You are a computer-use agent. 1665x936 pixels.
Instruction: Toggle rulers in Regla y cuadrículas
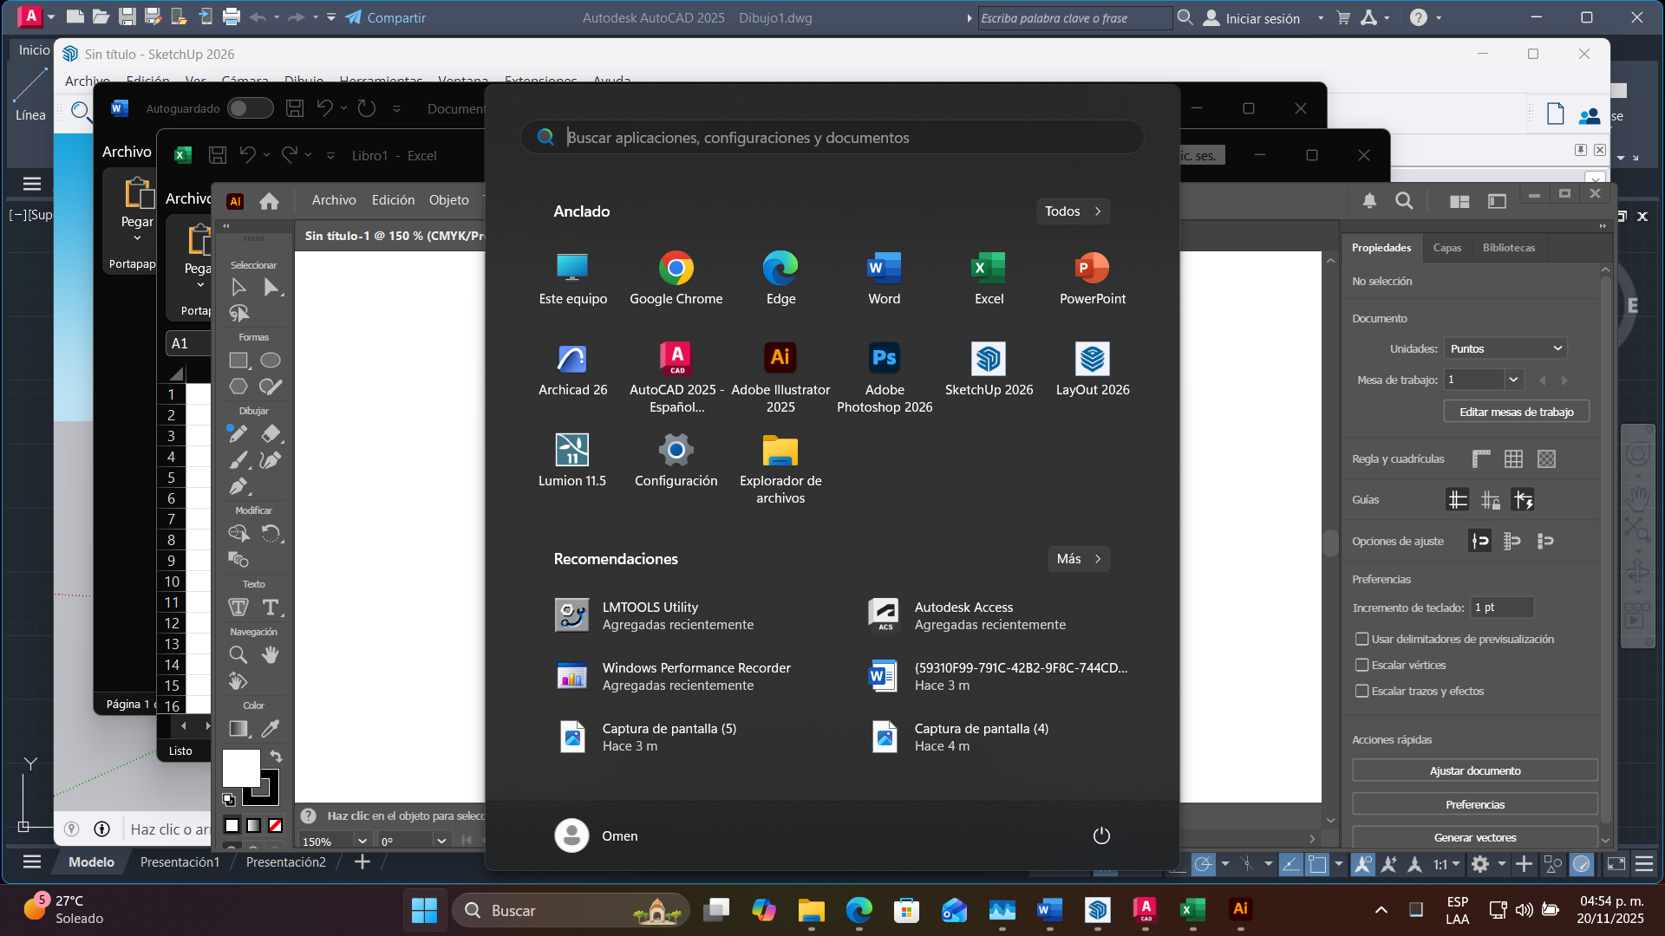pos(1481,458)
